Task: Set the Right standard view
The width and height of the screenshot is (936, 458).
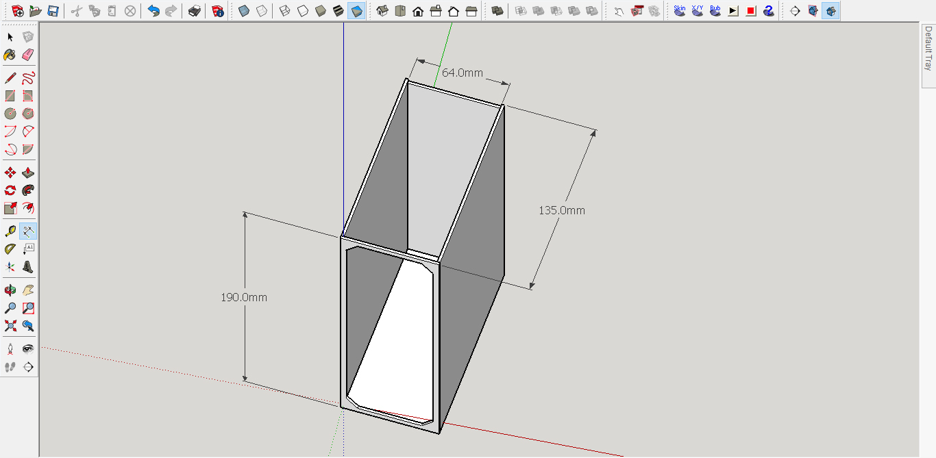Action: coord(436,11)
